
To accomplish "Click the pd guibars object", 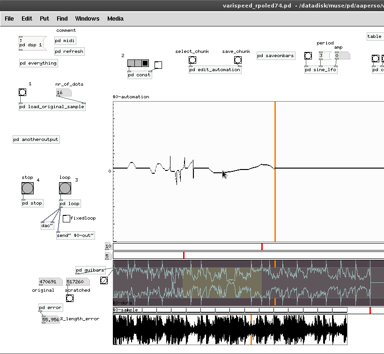I will tap(90, 270).
